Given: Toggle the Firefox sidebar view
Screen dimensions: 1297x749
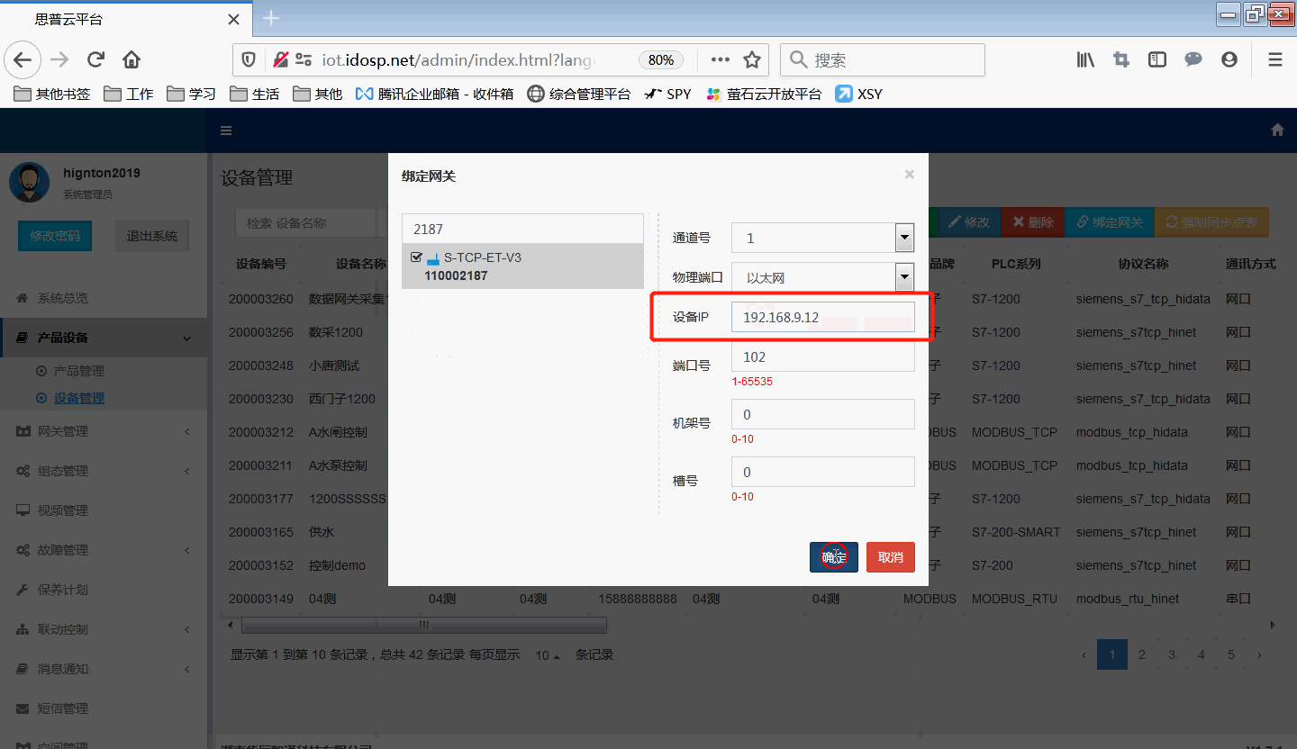Looking at the screenshot, I should [x=1156, y=59].
